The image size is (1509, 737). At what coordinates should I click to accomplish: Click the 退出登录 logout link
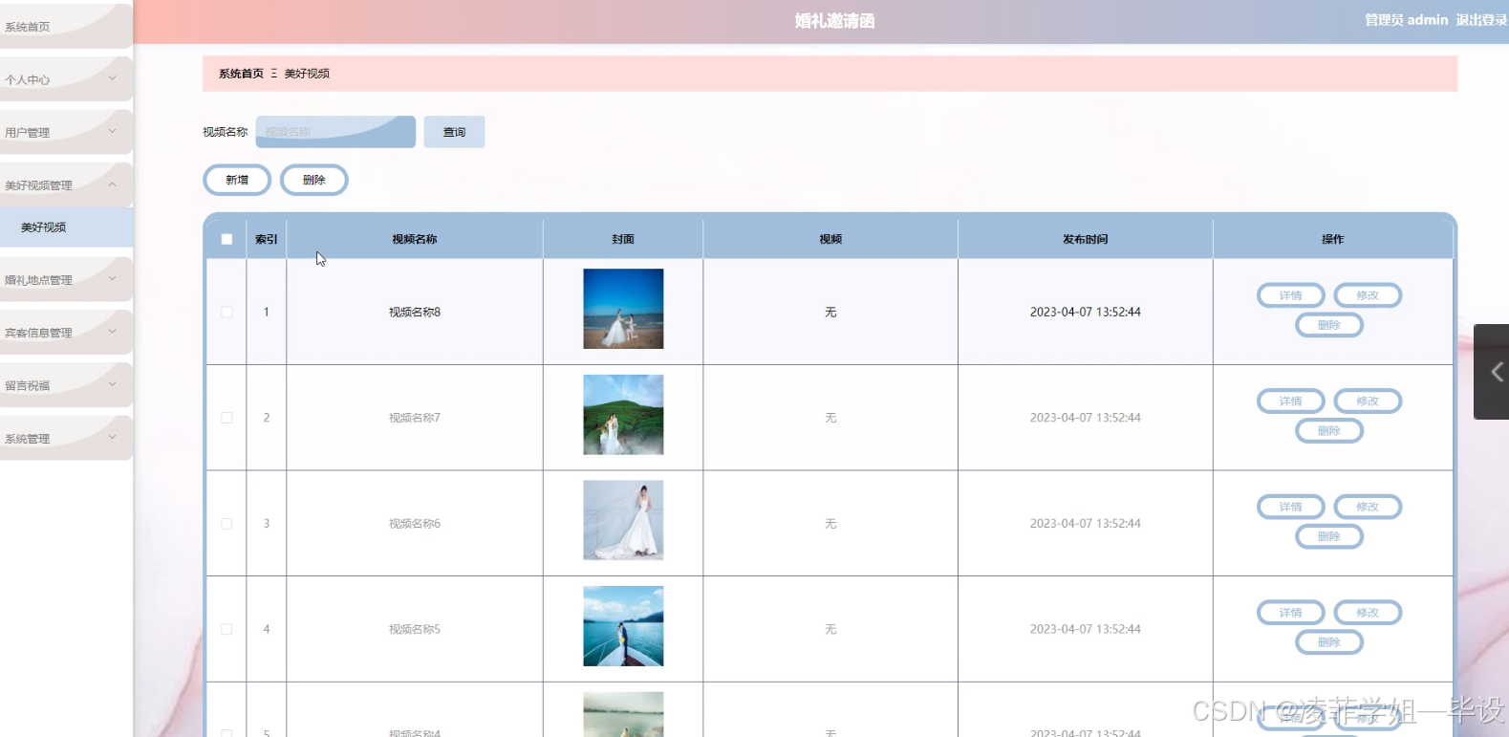(x=1481, y=20)
